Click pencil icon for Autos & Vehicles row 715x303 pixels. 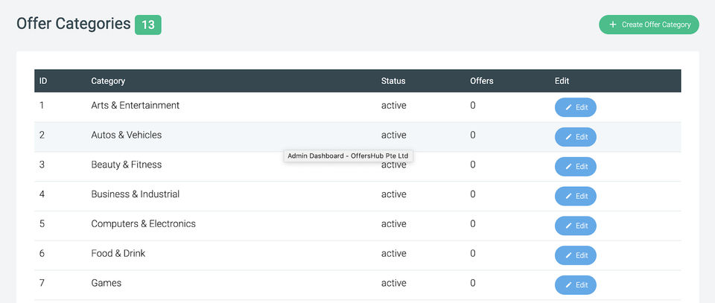coord(568,137)
